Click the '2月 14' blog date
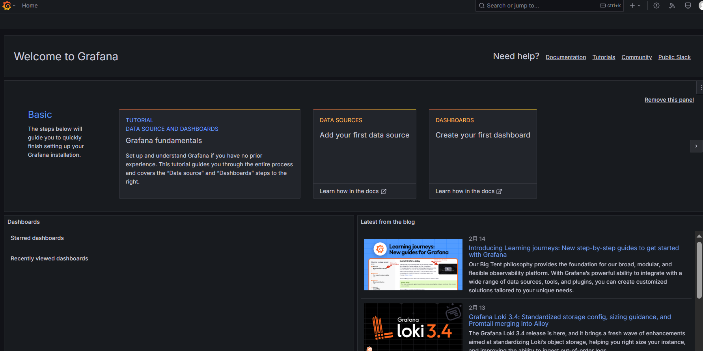The height and width of the screenshot is (351, 703). pyautogui.click(x=477, y=239)
